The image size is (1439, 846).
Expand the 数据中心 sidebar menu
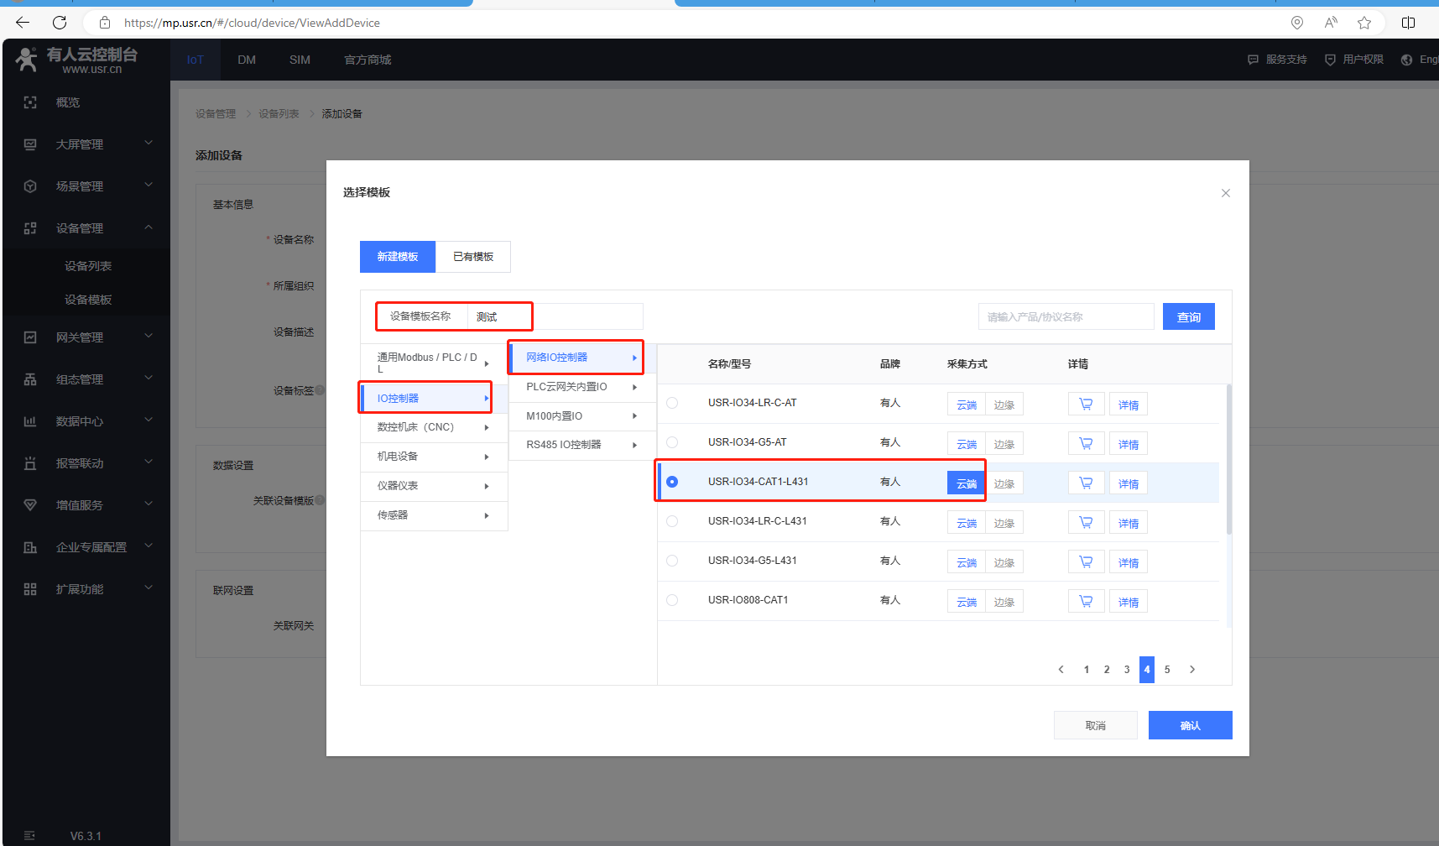[86, 421]
